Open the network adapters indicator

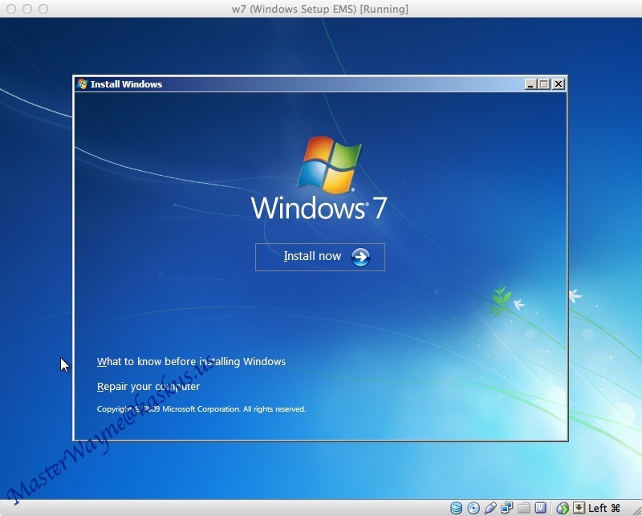tap(507, 508)
